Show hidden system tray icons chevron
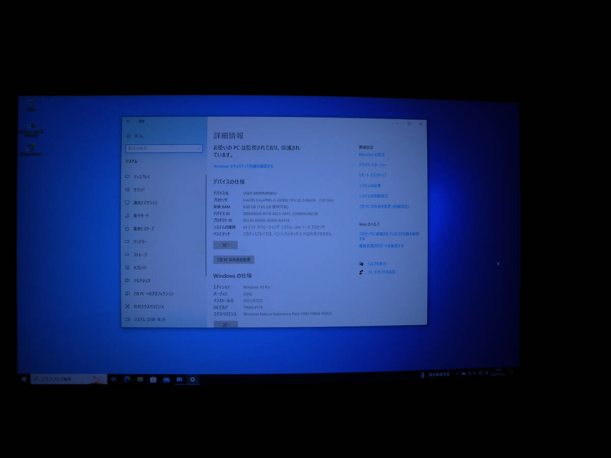 (x=457, y=374)
